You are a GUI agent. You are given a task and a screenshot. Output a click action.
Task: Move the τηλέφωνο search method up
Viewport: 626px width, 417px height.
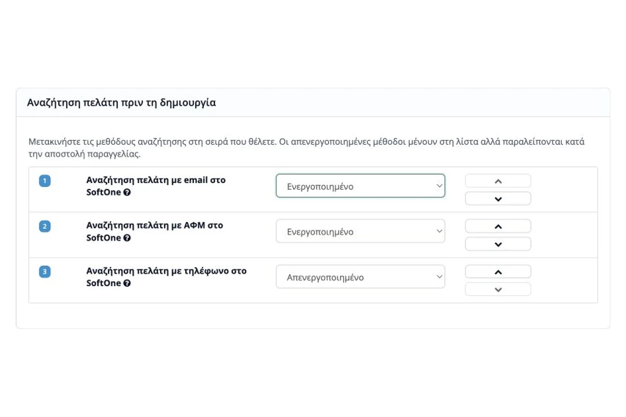pyautogui.click(x=498, y=272)
